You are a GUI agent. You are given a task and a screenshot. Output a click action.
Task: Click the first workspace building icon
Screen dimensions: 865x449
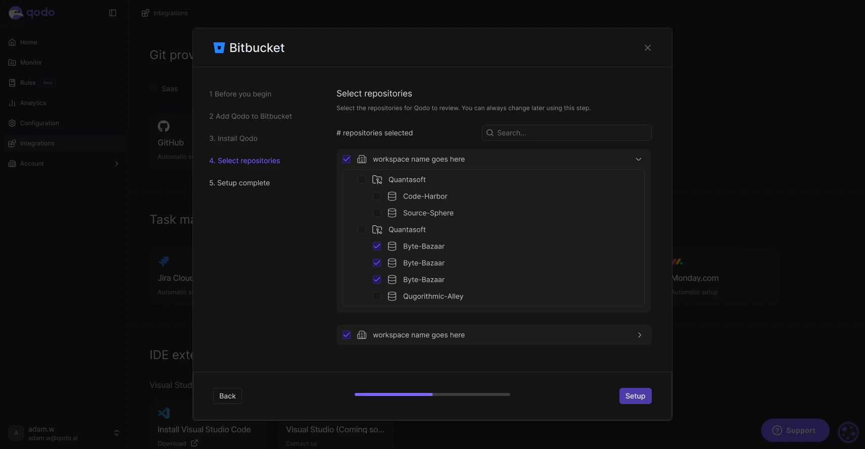coord(362,159)
